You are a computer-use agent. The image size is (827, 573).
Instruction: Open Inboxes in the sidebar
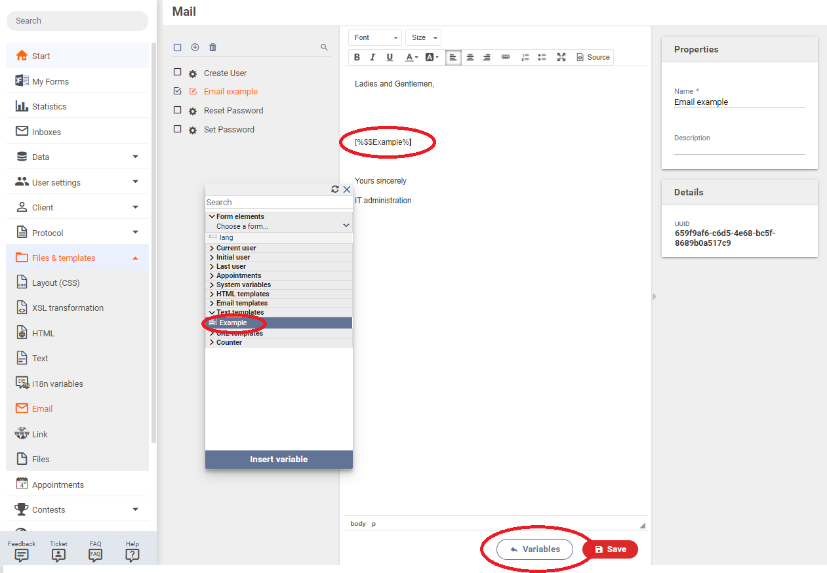(46, 132)
